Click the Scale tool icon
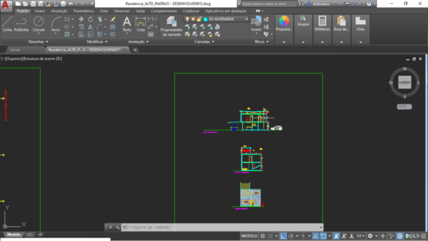Image resolution: width=428 pixels, height=241 pixels. click(90, 34)
